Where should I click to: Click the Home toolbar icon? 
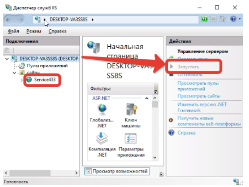(222, 19)
